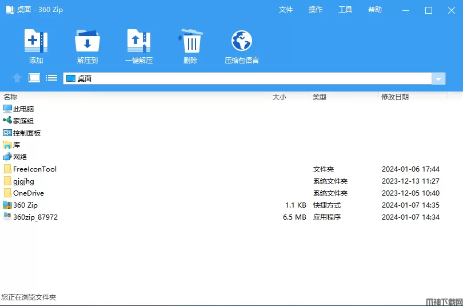Click the 360 Zip shortcut icon

tap(7, 205)
